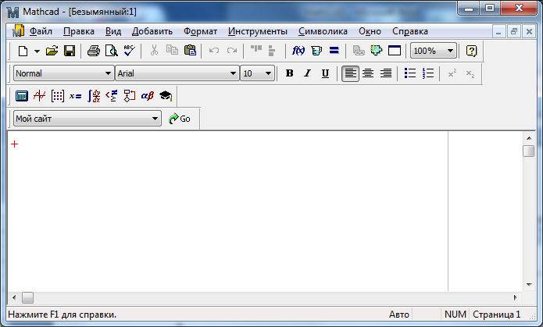The width and height of the screenshot is (543, 327).
Task: Select Align Right paragraph button
Action: [386, 73]
